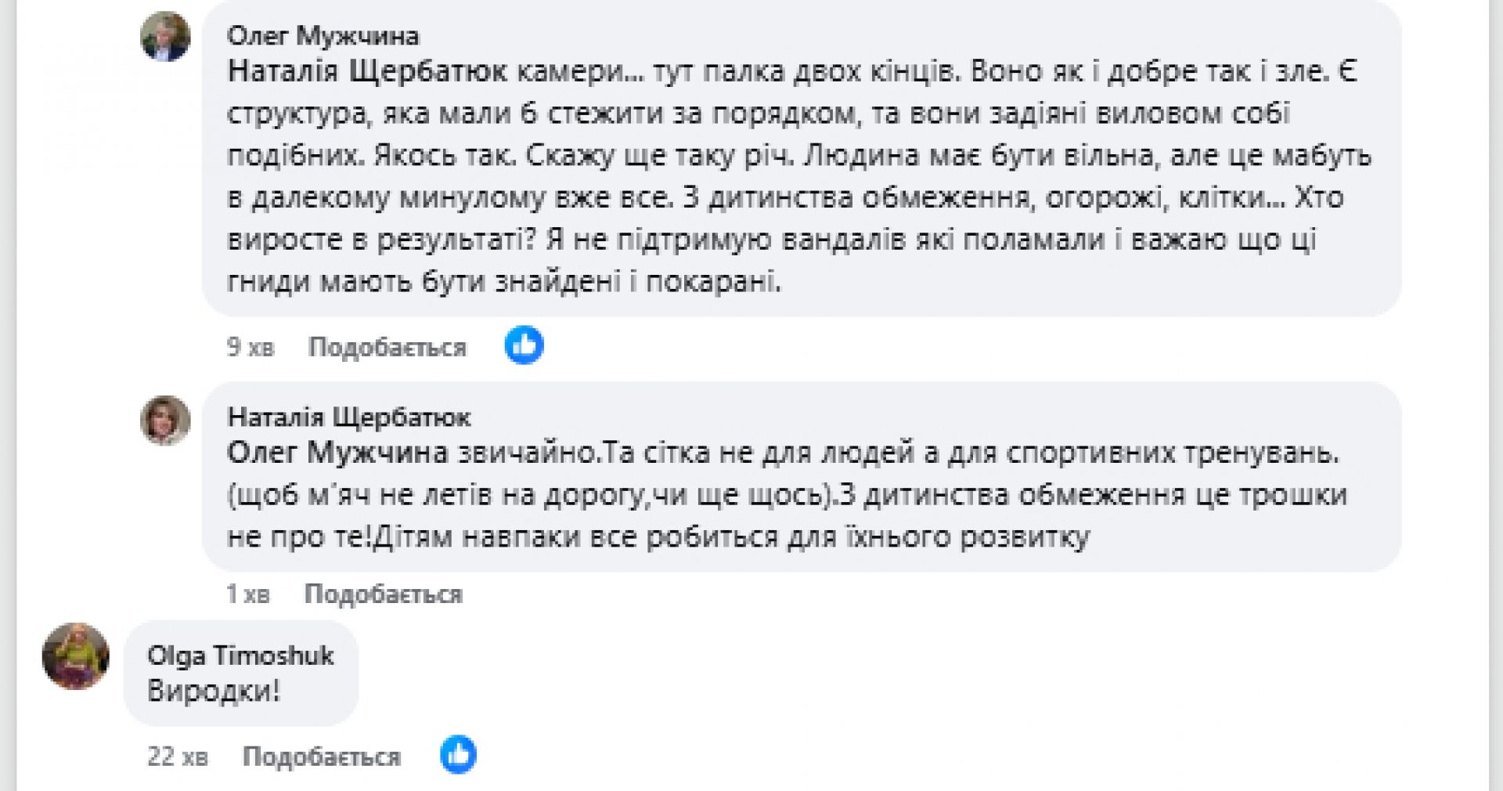Click Олег Мужчина's profile avatar
The width and height of the screenshot is (1503, 791).
165,37
